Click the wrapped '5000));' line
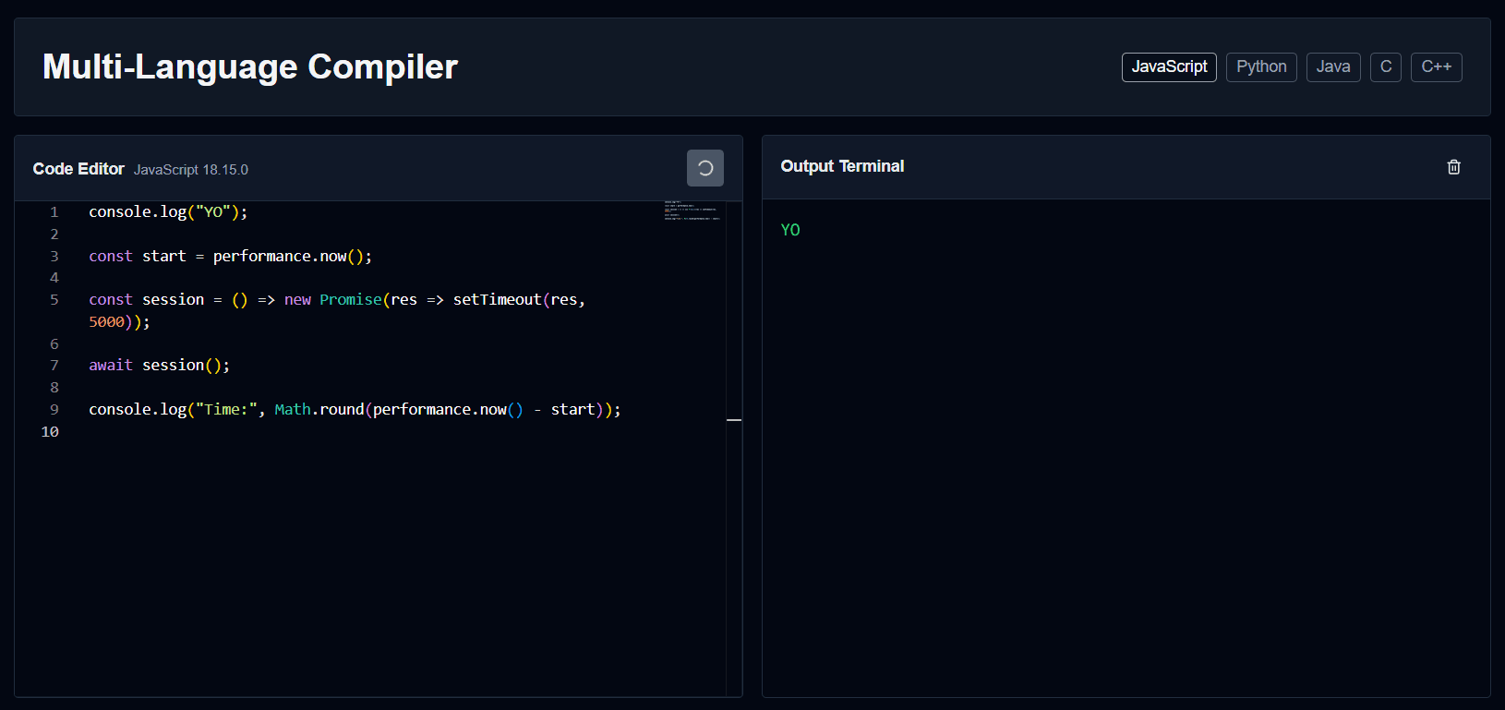 [119, 322]
